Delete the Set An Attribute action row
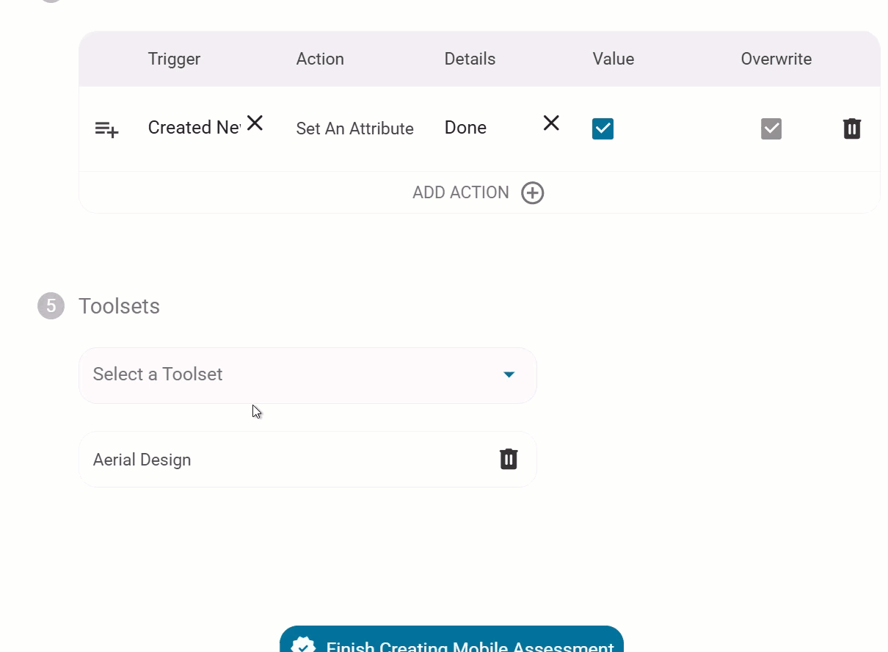 (851, 129)
